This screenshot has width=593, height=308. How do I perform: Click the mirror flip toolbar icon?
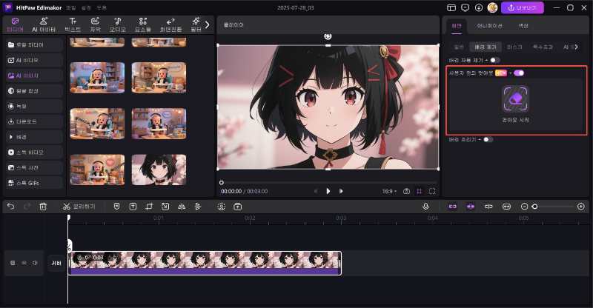click(182, 207)
